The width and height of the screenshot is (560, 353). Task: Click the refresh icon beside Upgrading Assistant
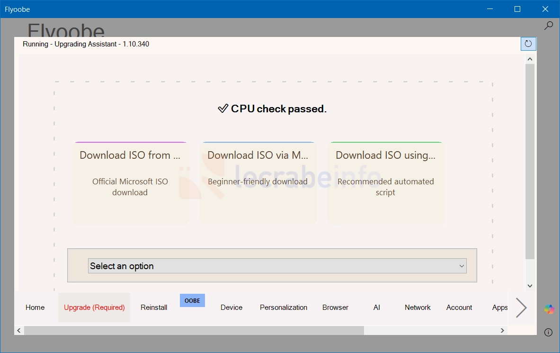click(528, 44)
